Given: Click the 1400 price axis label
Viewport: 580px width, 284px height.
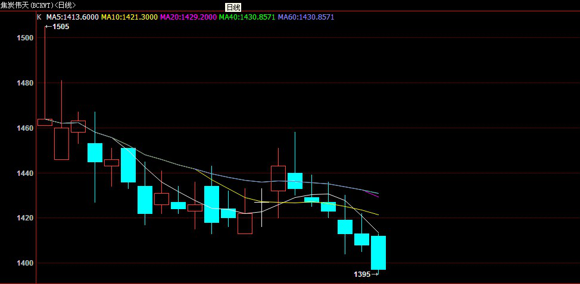Looking at the screenshot, I should pos(26,263).
